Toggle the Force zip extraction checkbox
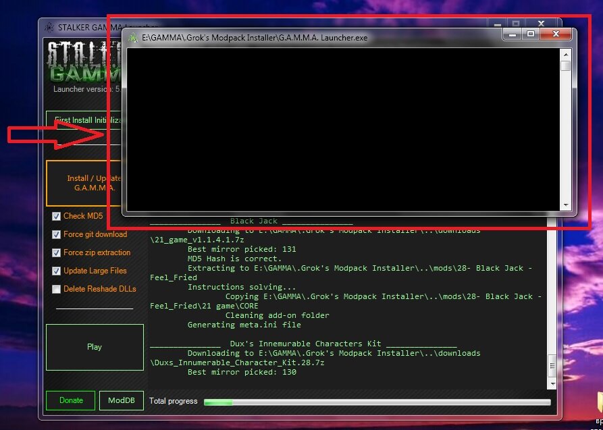Image resolution: width=603 pixels, height=430 pixels. (57, 252)
